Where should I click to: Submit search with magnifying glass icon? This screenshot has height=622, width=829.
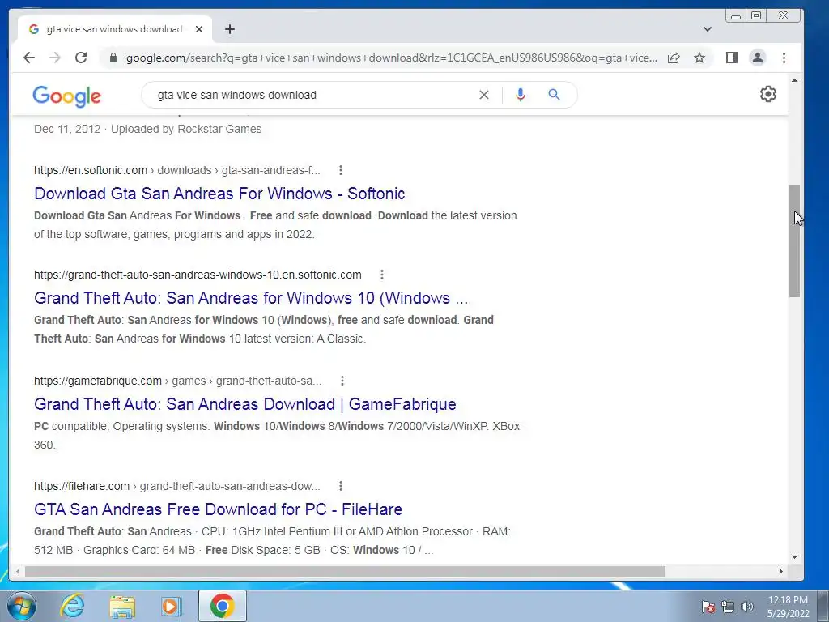pyautogui.click(x=554, y=95)
